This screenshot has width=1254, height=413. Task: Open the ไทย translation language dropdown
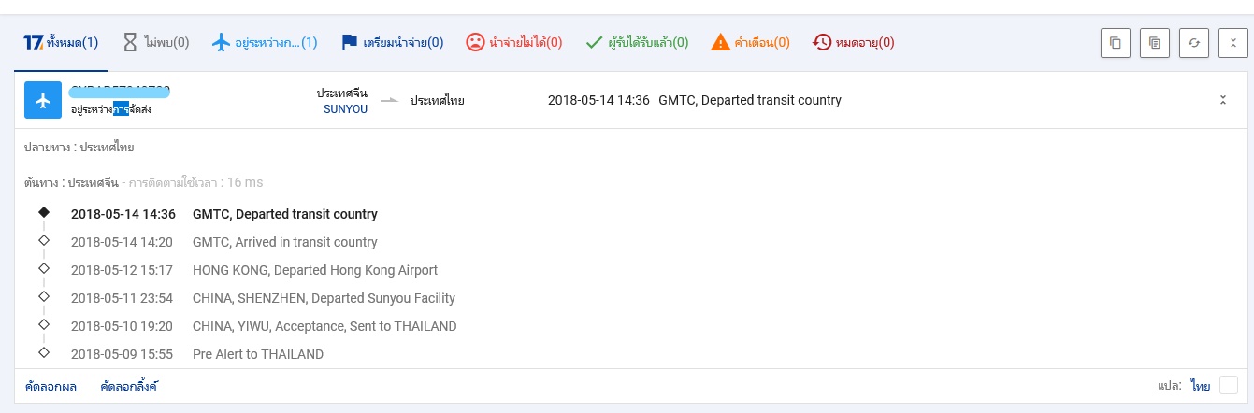pos(1201,386)
